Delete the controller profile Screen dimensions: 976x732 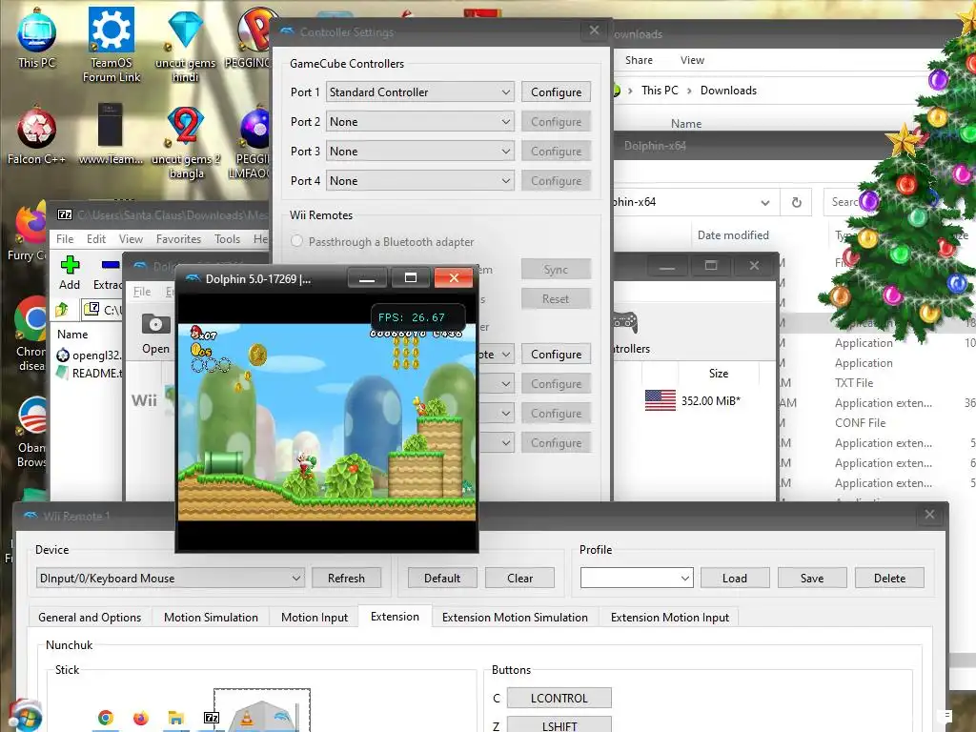click(x=889, y=579)
